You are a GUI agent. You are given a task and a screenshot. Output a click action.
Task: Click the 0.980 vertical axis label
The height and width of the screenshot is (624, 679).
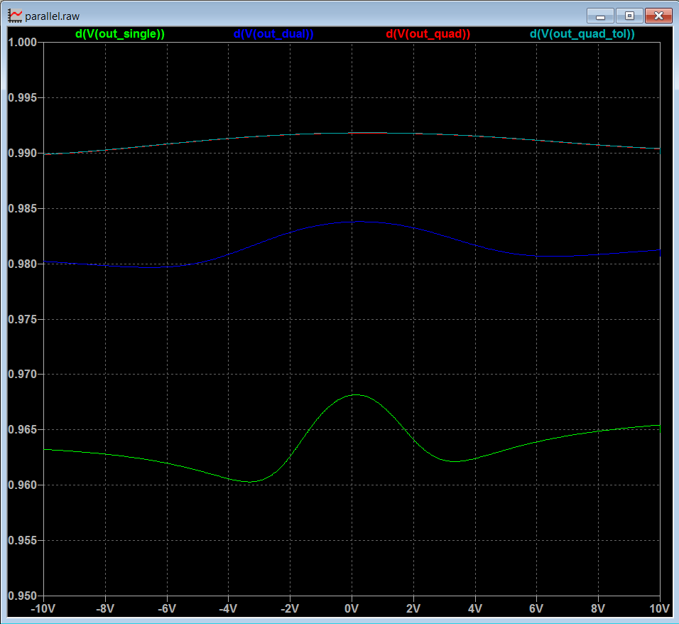click(x=22, y=264)
